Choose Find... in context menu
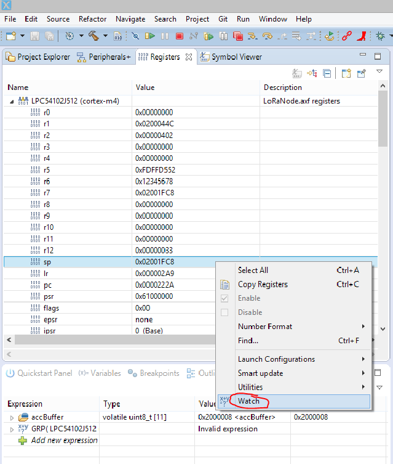Screen dimensions: 393x464 coord(294,341)
